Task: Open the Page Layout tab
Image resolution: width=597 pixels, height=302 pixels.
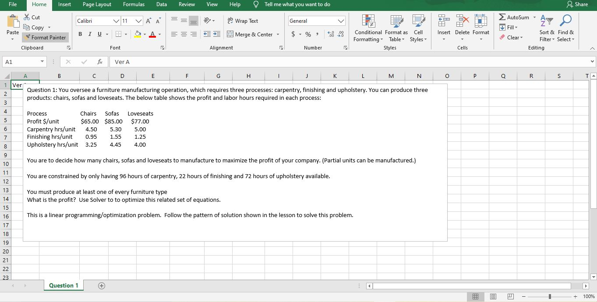Action: click(97, 5)
